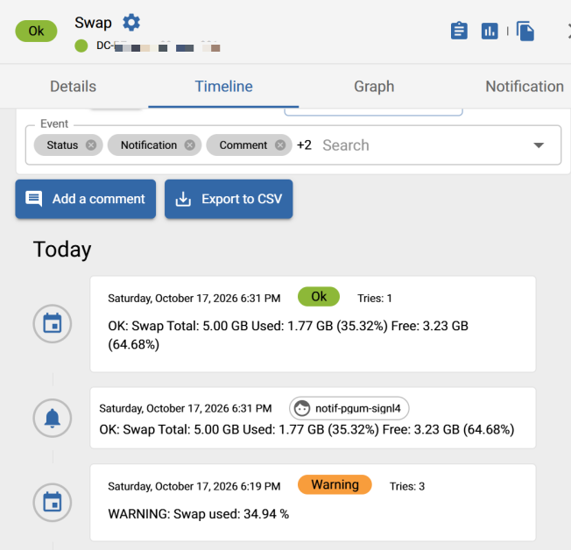Click the Comment chip label
The image size is (571, 550).
(243, 145)
